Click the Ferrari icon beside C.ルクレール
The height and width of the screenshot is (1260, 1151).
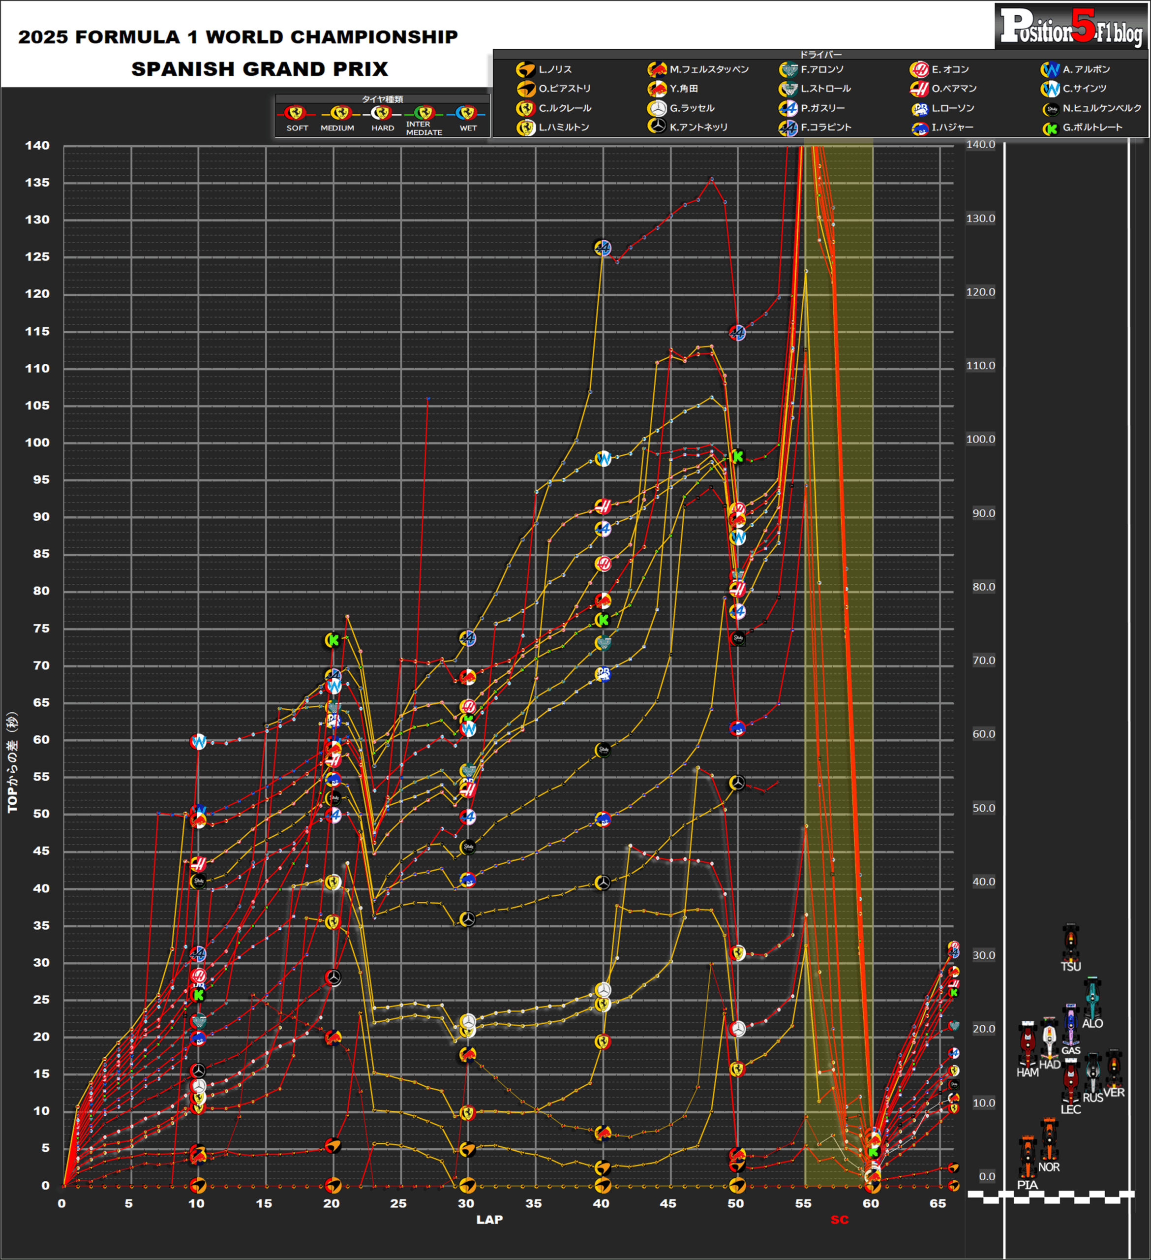[526, 108]
